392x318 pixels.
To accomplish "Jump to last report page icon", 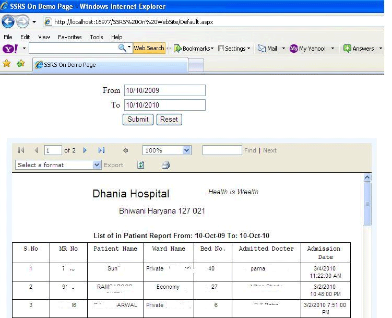I will pyautogui.click(x=101, y=150).
